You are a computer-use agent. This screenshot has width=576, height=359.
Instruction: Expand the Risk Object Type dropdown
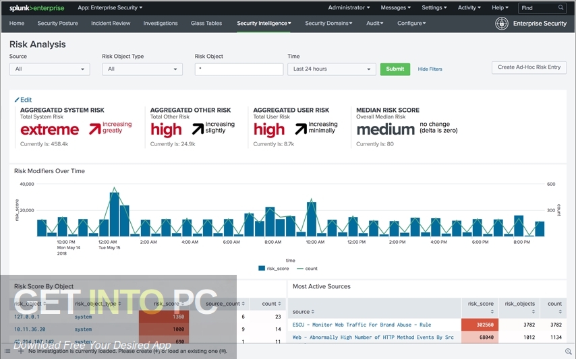click(142, 69)
